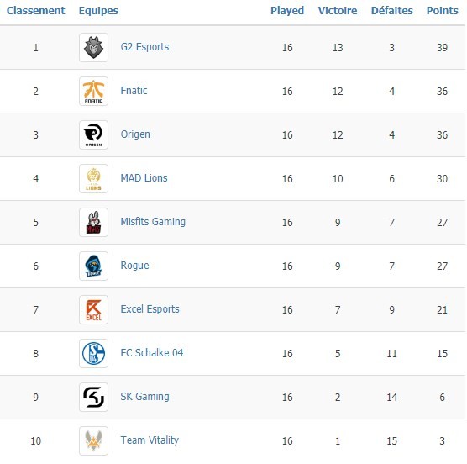Image resolution: width=467 pixels, height=464 pixels.
Task: Follow the Misfits Gaming link
Action: tap(153, 222)
